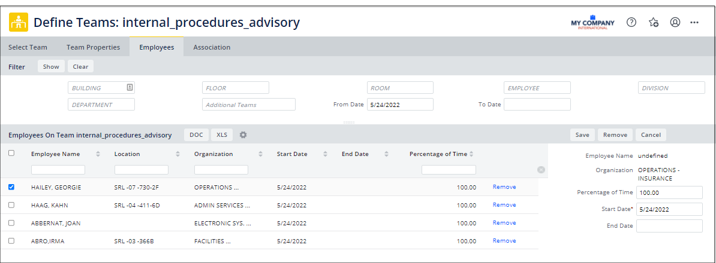Sort by Employee Name column arrows
The height and width of the screenshot is (263, 716).
click(x=95, y=154)
